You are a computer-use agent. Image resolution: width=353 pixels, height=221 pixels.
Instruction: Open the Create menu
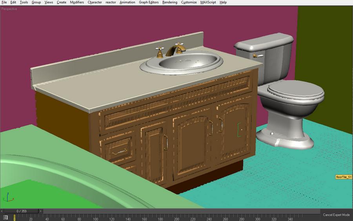tap(62, 2)
